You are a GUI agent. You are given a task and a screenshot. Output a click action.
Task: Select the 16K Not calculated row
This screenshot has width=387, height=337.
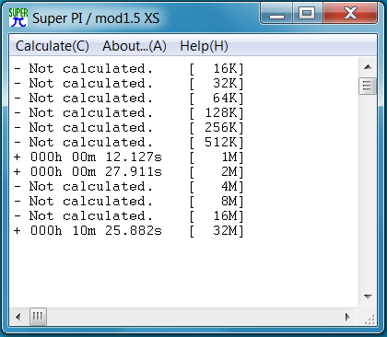(x=129, y=69)
